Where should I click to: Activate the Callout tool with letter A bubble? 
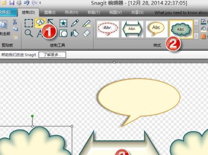(x=40, y=23)
